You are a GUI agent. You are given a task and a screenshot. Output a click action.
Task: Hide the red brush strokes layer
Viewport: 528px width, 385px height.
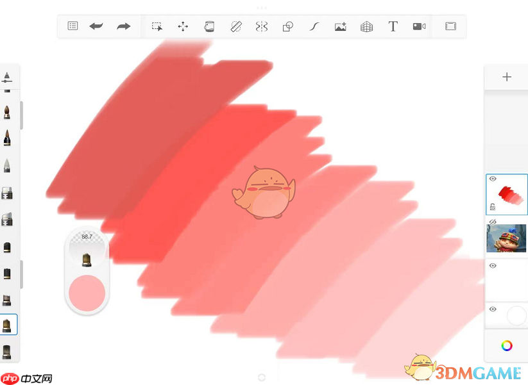(x=493, y=179)
